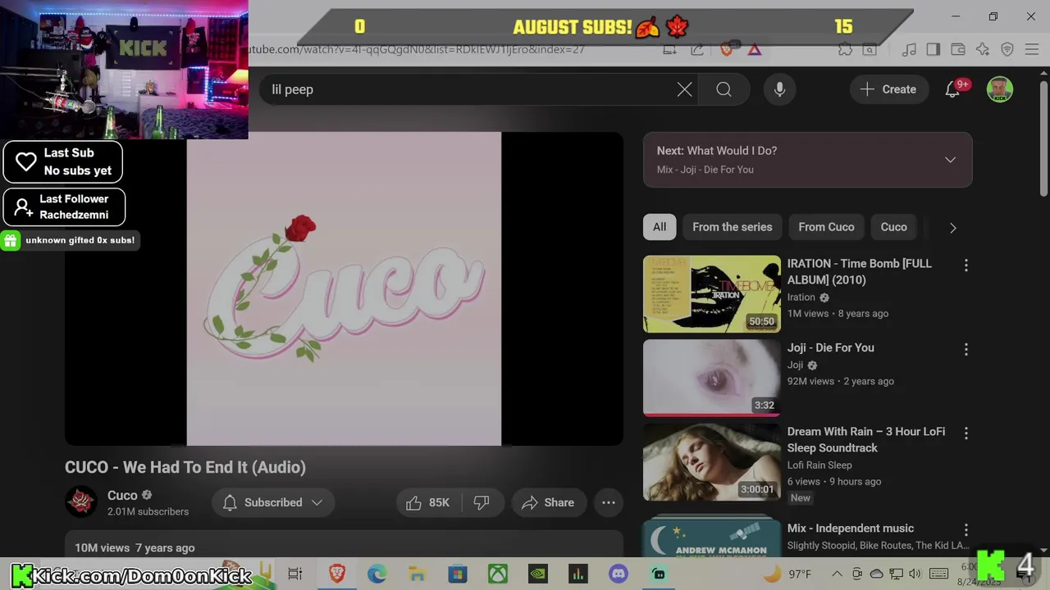The height and width of the screenshot is (590, 1050).
Task: Open the browser hamburger menu
Action: [1032, 50]
